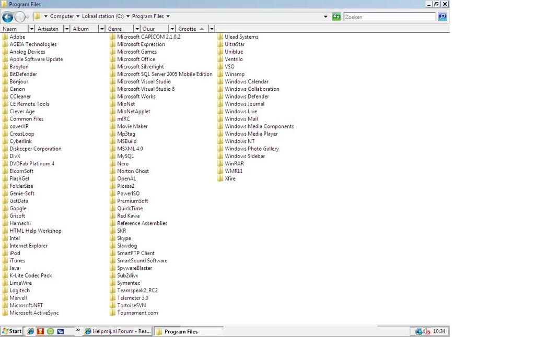Open the Start menu

[x=11, y=331]
